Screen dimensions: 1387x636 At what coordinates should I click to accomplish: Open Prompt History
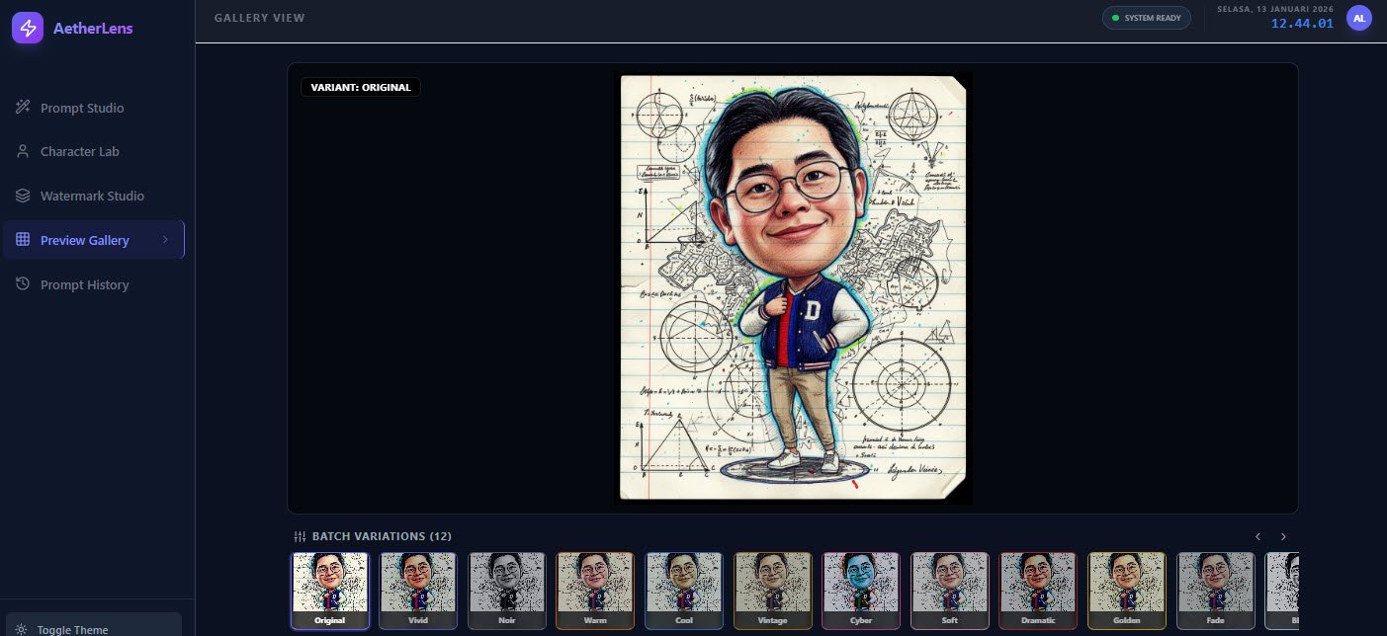pos(94,284)
